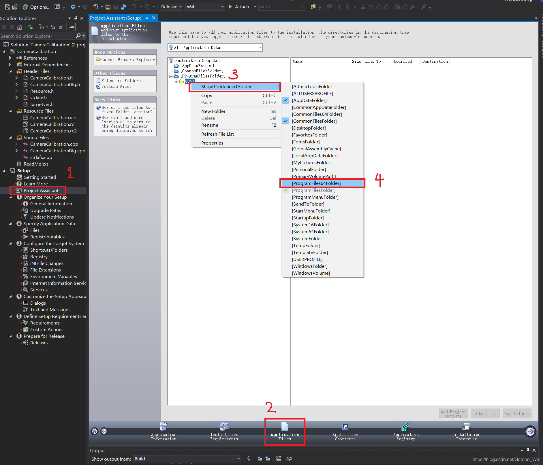Click the Redo toolbar icon
Image resolution: width=543 pixels, height=465 pixels.
point(147,7)
